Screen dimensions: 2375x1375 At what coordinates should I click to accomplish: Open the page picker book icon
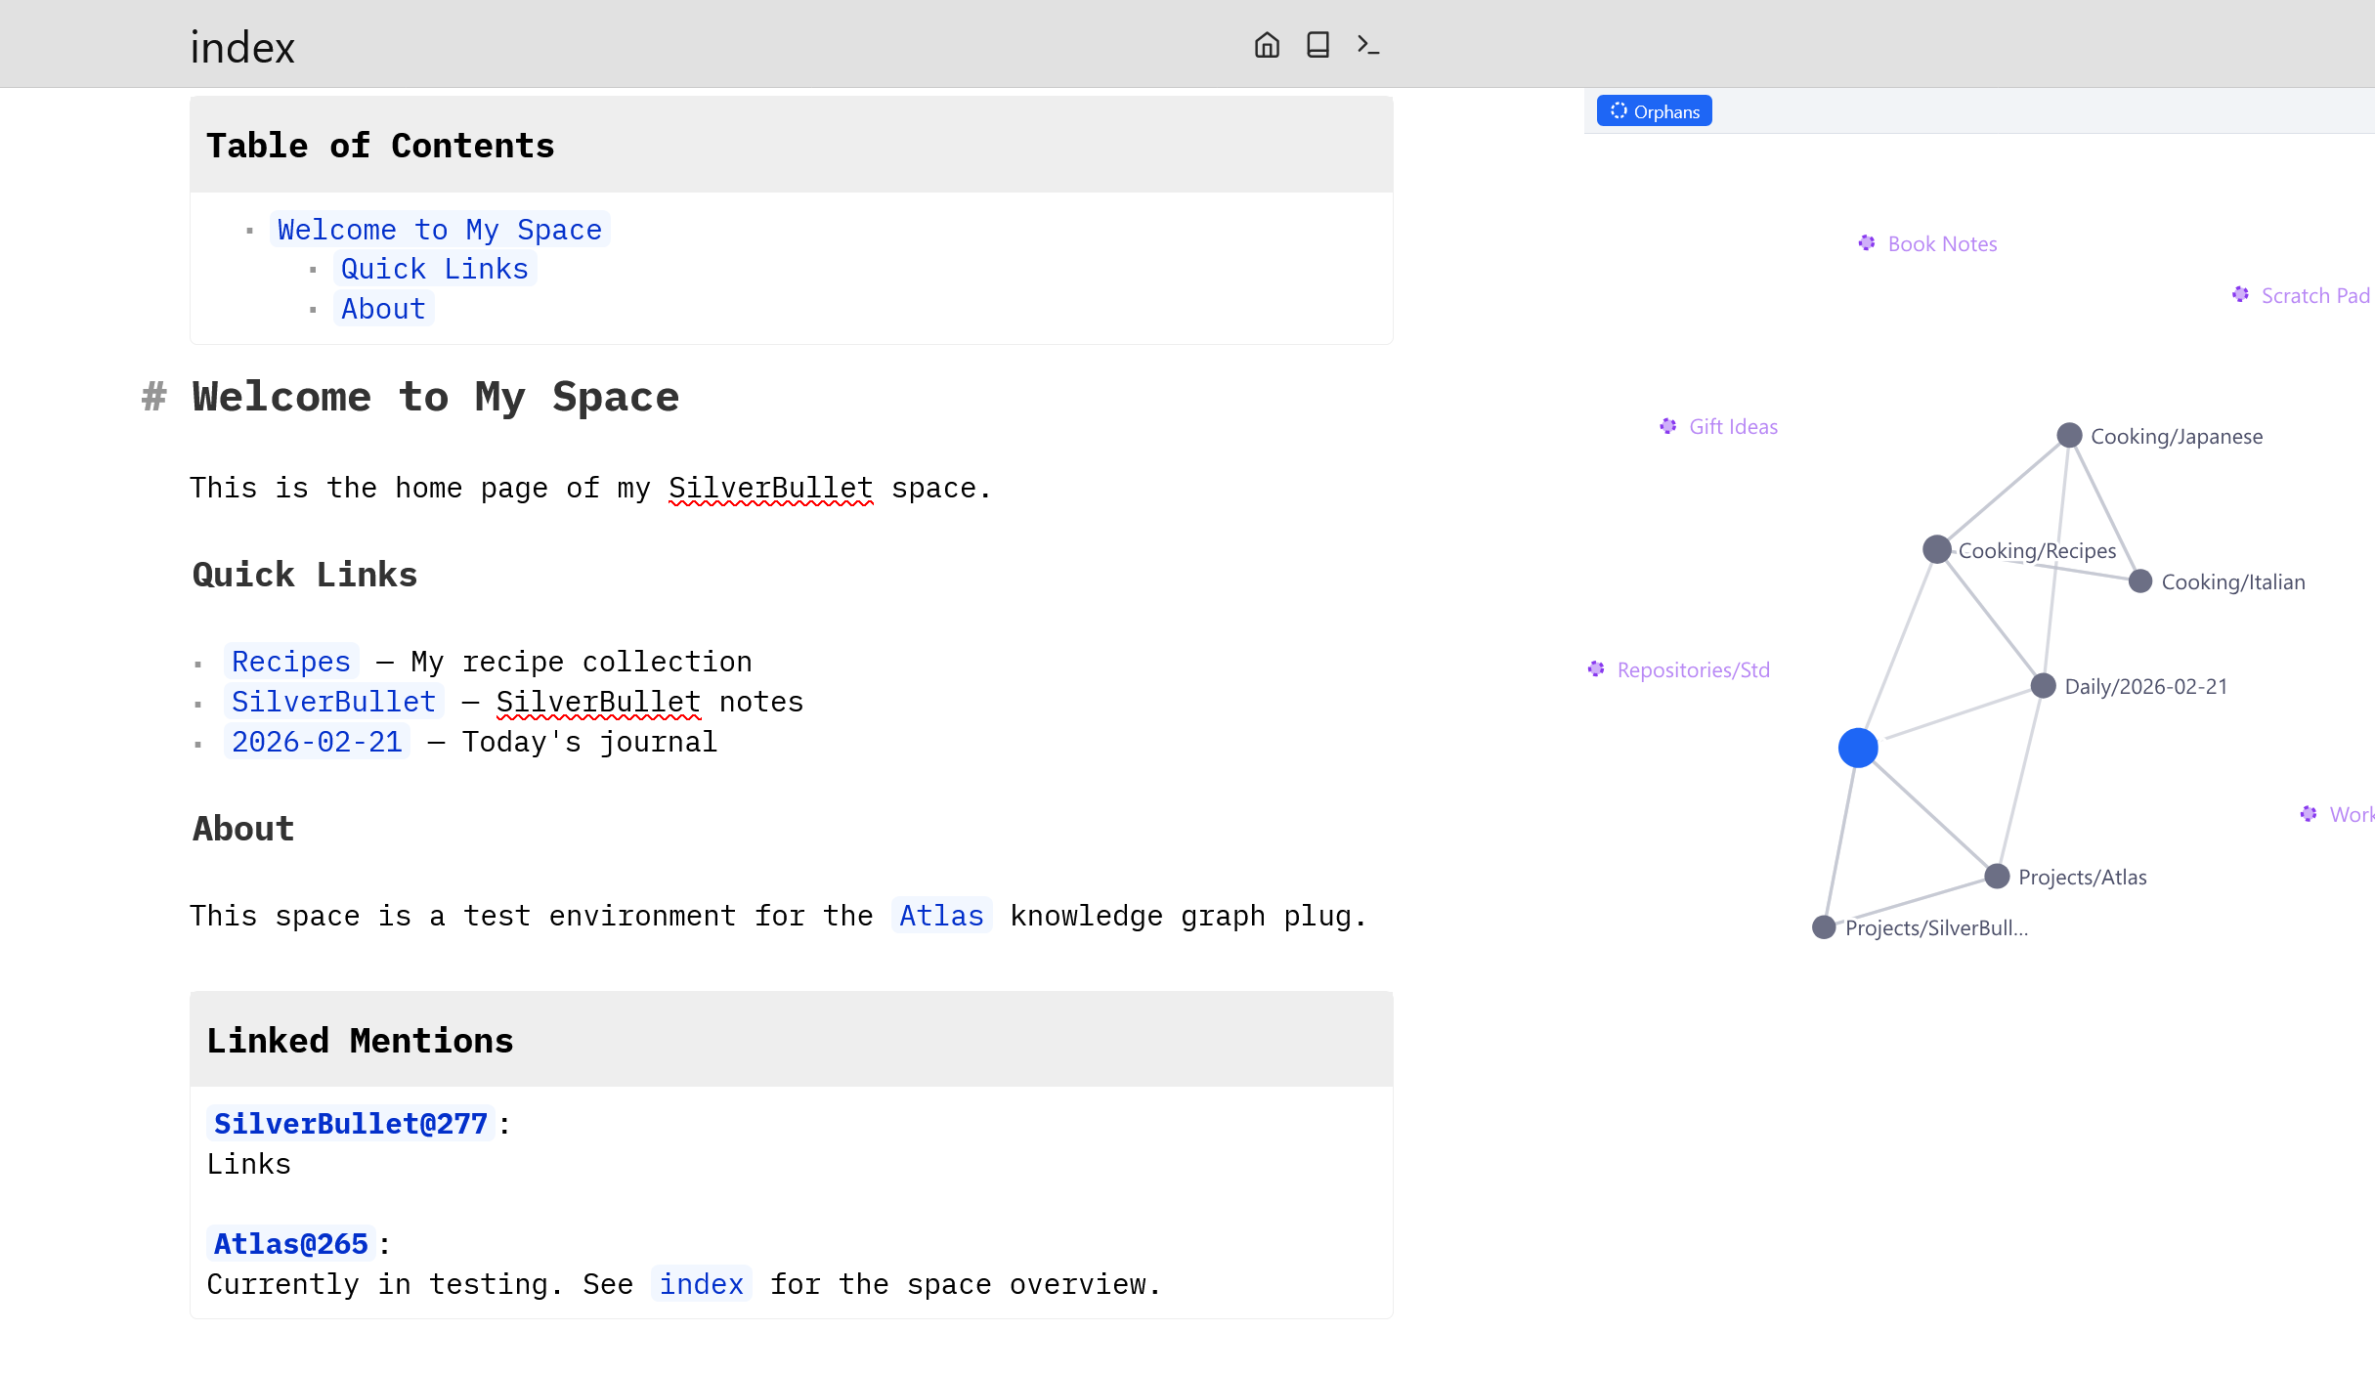coord(1317,45)
